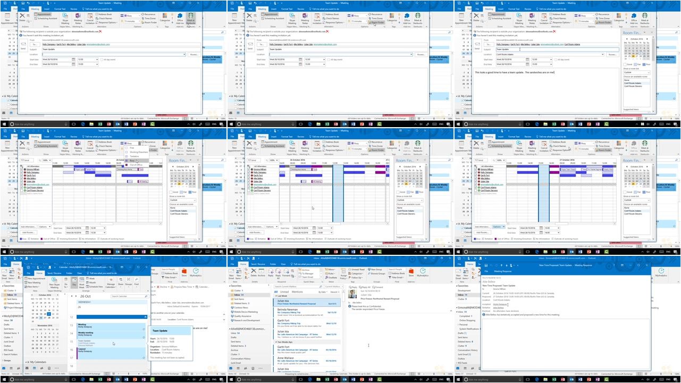Open Belinda Newman message in Allie's inbox
The image size is (681, 383).
pyautogui.click(x=307, y=312)
